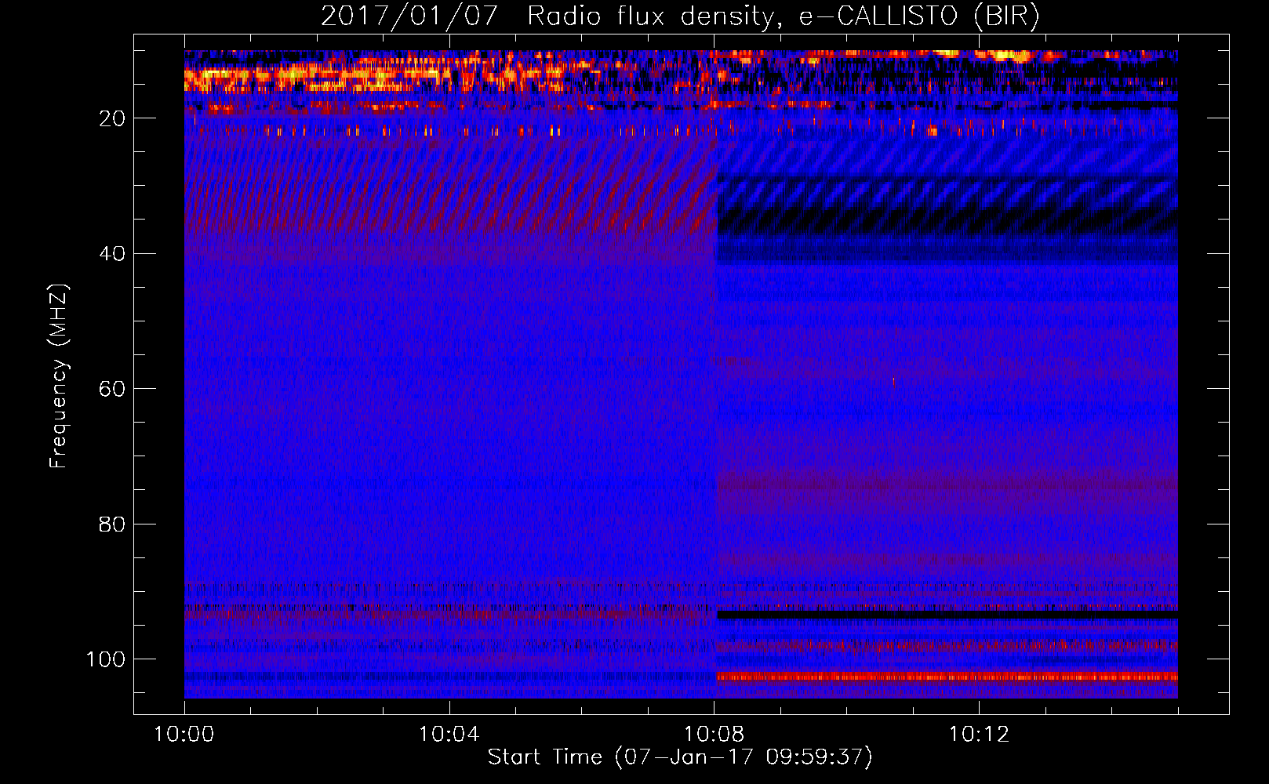The width and height of the screenshot is (1269, 784).
Task: Click the '10:04' time tick label
Action: [449, 735]
